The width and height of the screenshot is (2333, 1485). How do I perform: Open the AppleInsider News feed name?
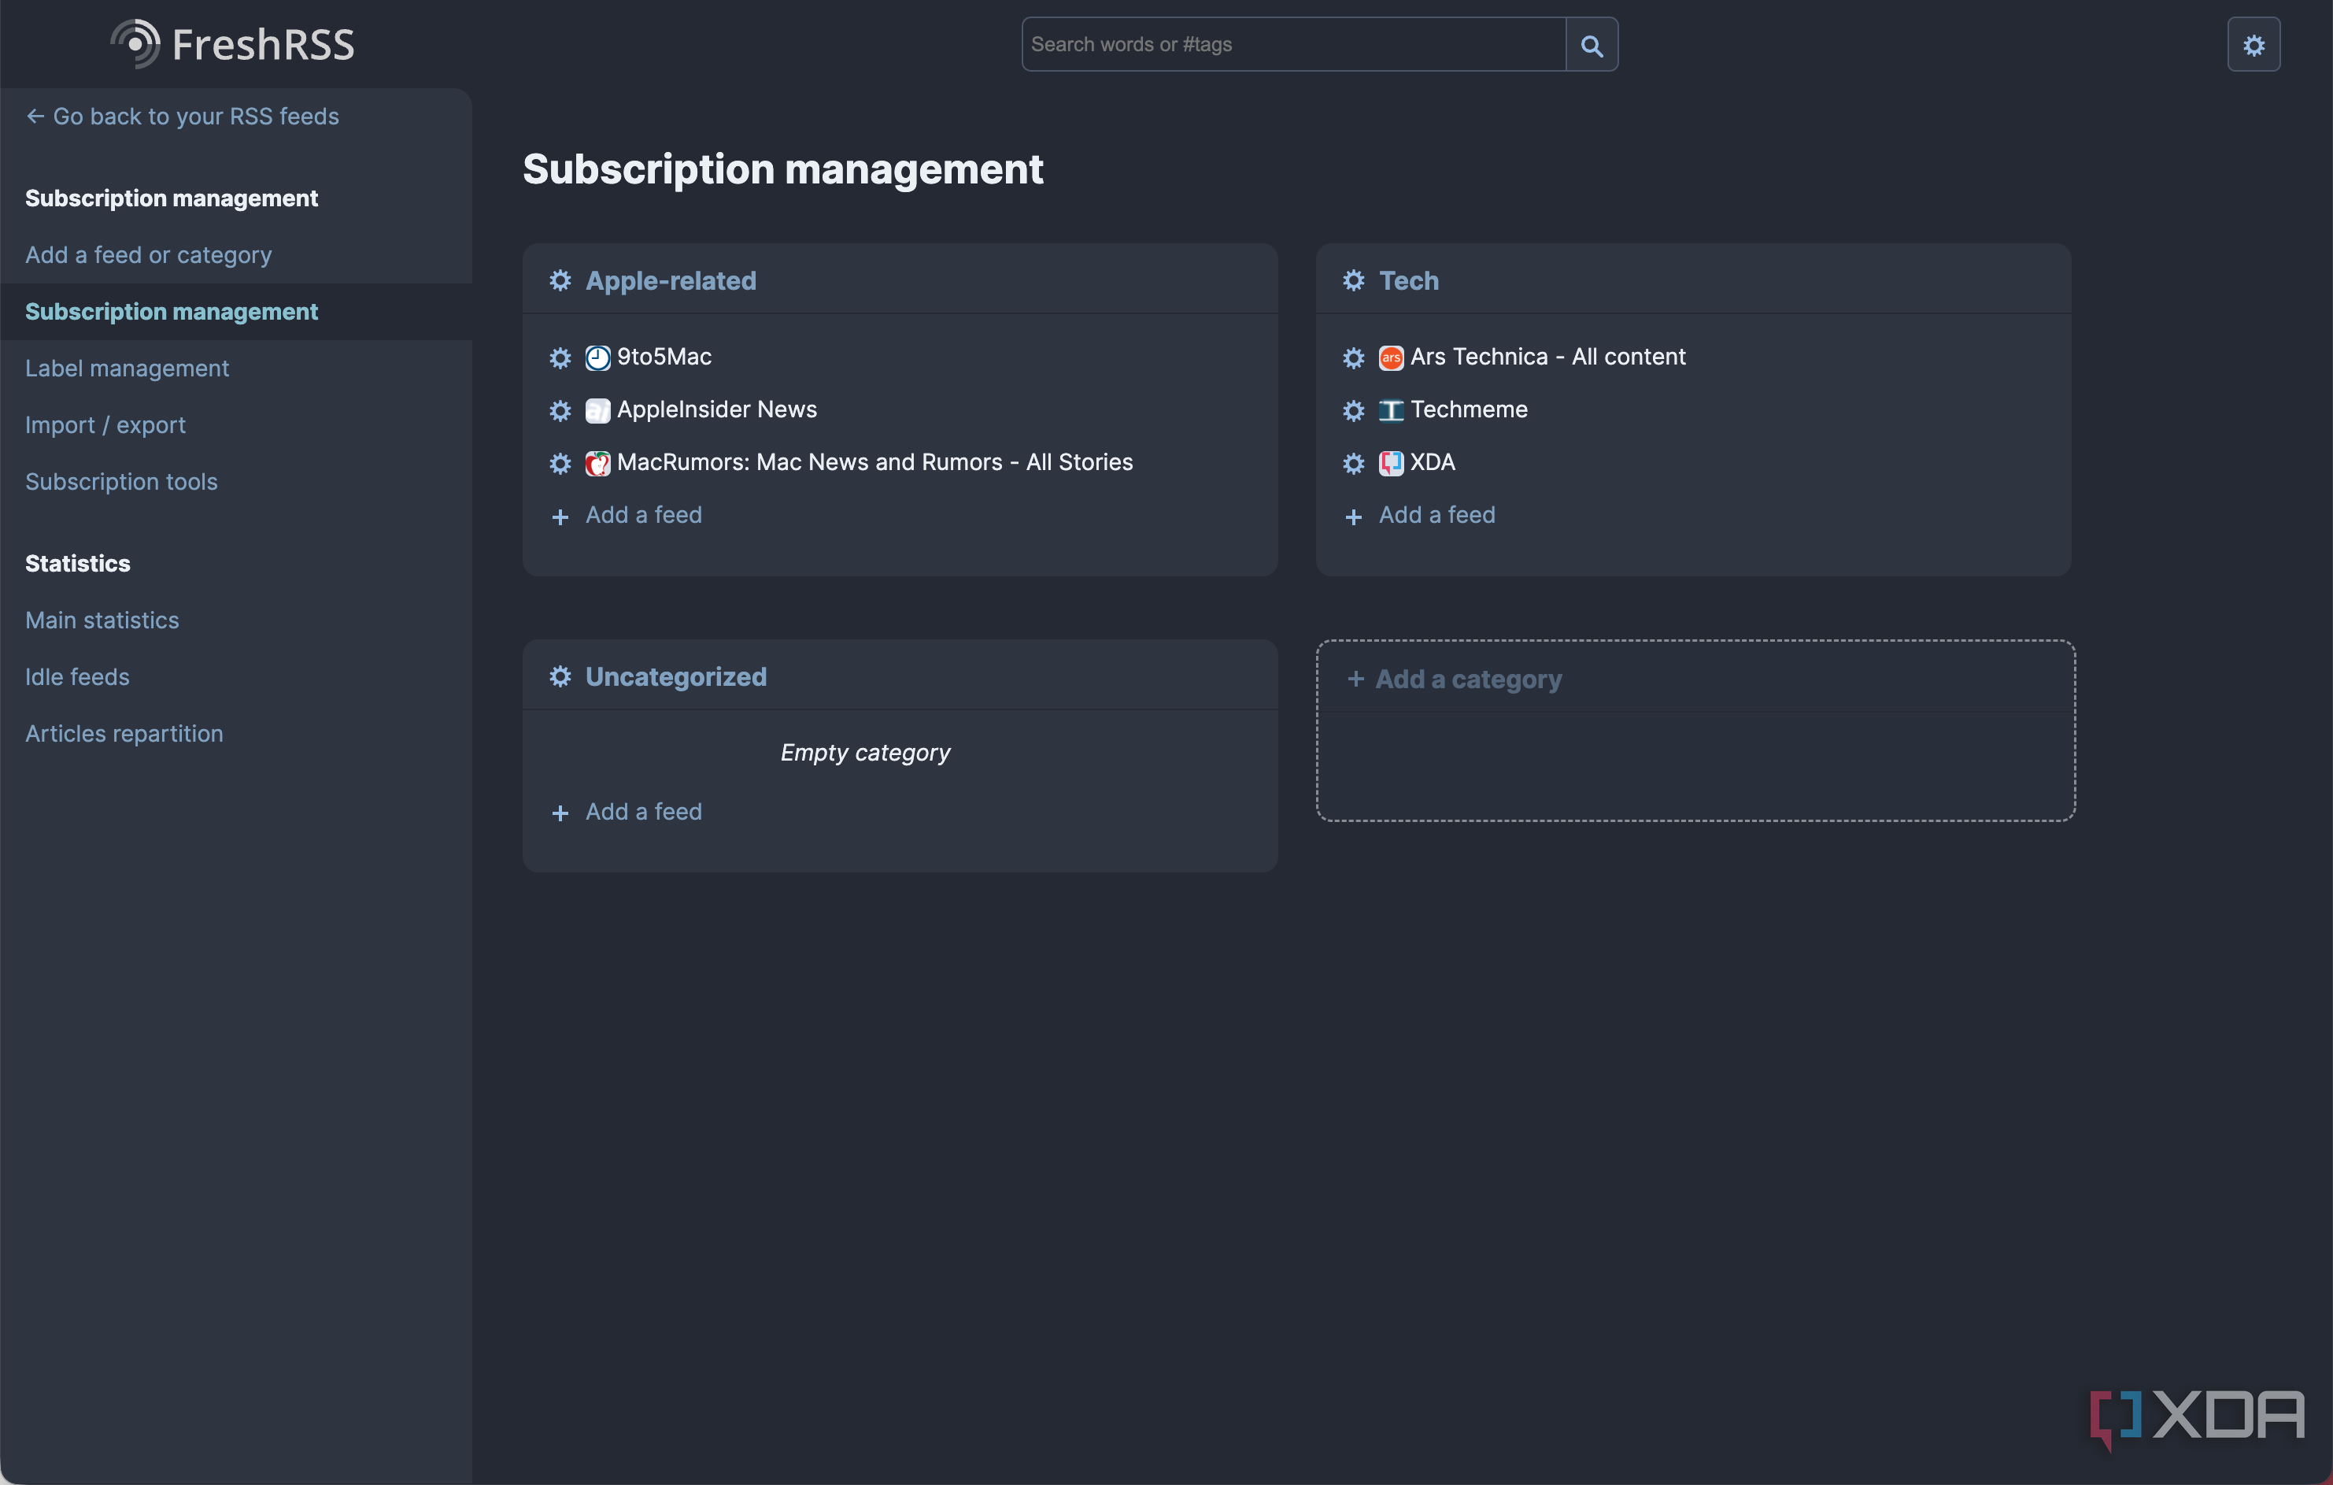[717, 410]
